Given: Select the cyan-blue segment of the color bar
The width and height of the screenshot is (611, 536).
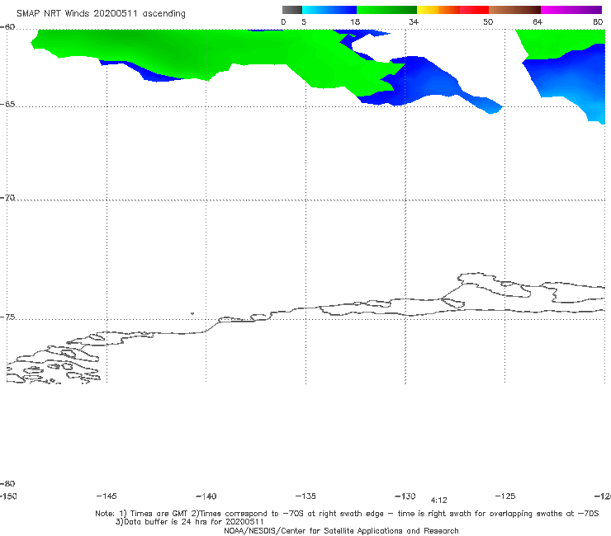Looking at the screenshot, I should point(329,10).
